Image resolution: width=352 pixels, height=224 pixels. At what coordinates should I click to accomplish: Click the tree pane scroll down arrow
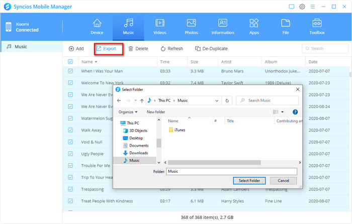pyautogui.click(x=159, y=162)
